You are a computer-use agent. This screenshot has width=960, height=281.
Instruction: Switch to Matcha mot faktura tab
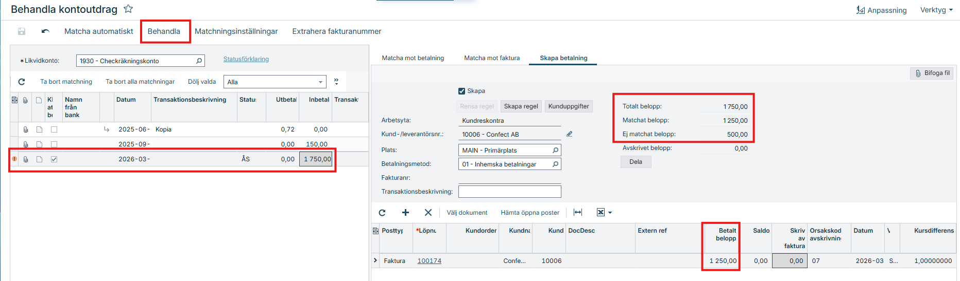(491, 58)
